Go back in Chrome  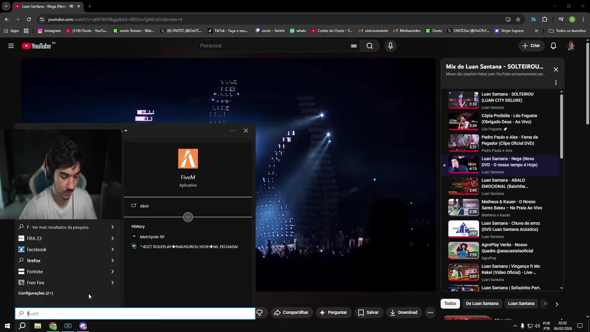pos(6,19)
